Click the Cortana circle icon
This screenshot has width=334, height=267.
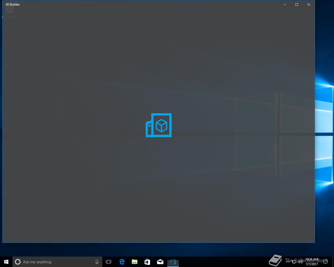[x=18, y=262]
